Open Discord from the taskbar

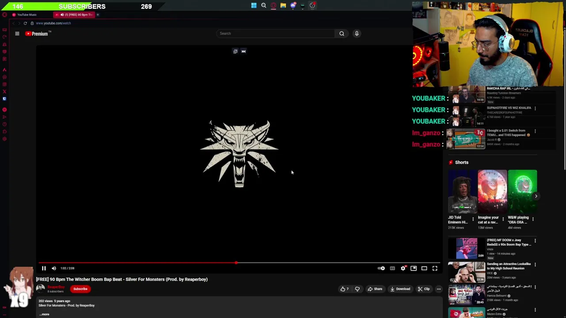tap(293, 6)
